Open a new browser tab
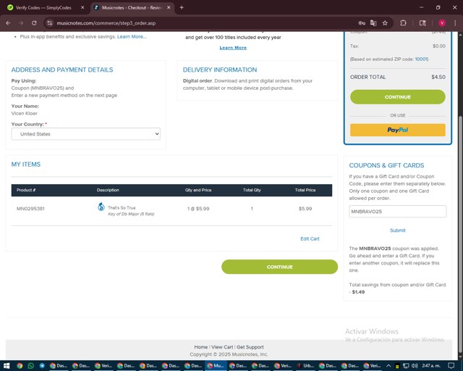463x371 pixels. [182, 8]
